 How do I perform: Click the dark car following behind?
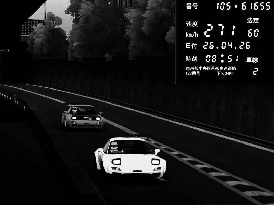(x=83, y=117)
